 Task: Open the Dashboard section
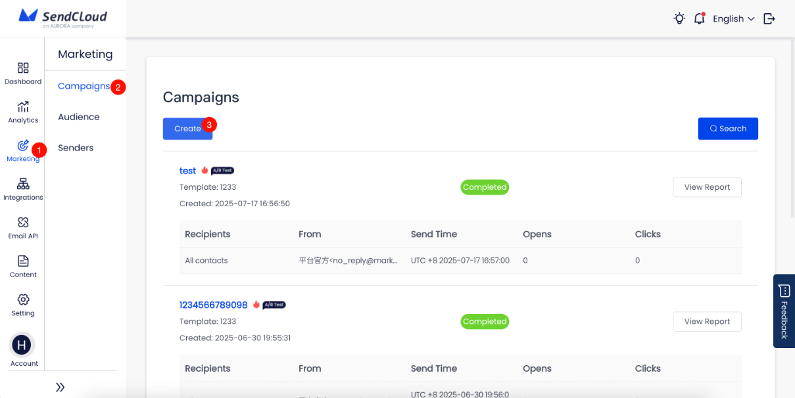click(23, 72)
